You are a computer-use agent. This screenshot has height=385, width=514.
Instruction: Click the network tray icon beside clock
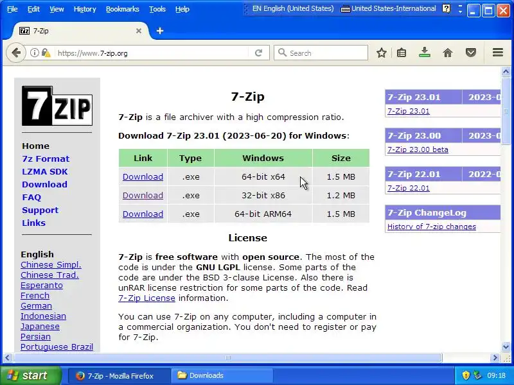[477, 375]
